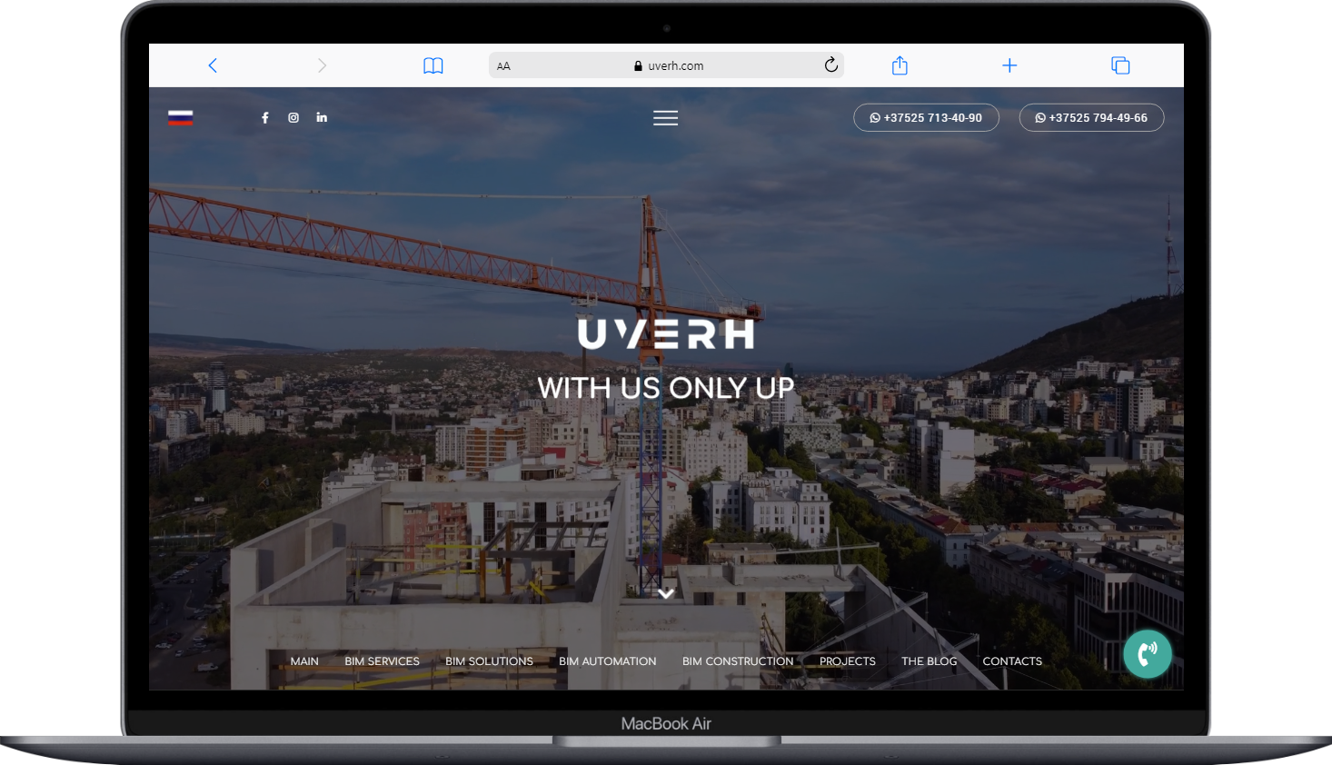Go to MAIN in bottom navigation
Screen dimensions: 1332x765
coord(304,661)
